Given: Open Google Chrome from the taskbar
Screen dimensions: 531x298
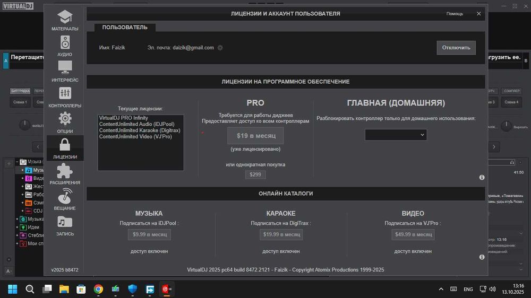Looking at the screenshot, I should pos(98,289).
